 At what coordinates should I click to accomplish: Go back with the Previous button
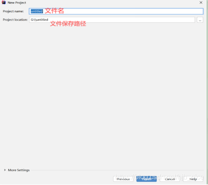pyautogui.click(x=123, y=179)
